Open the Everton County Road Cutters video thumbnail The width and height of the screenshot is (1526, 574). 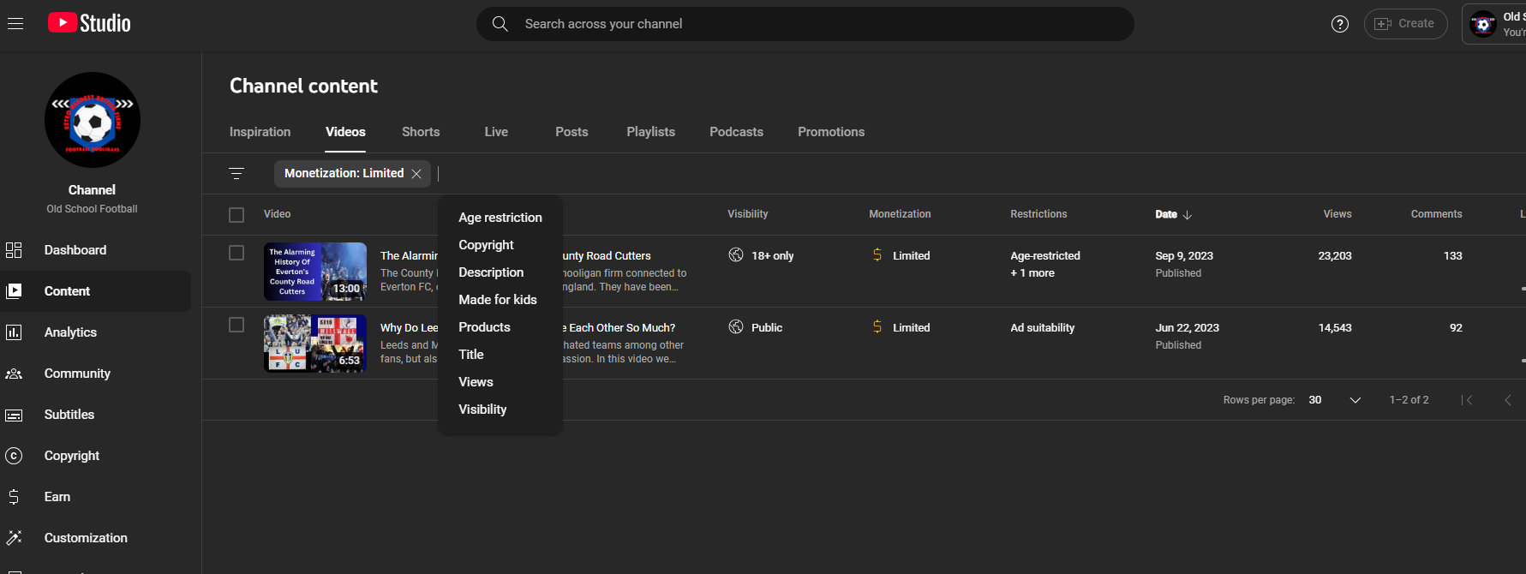(315, 272)
